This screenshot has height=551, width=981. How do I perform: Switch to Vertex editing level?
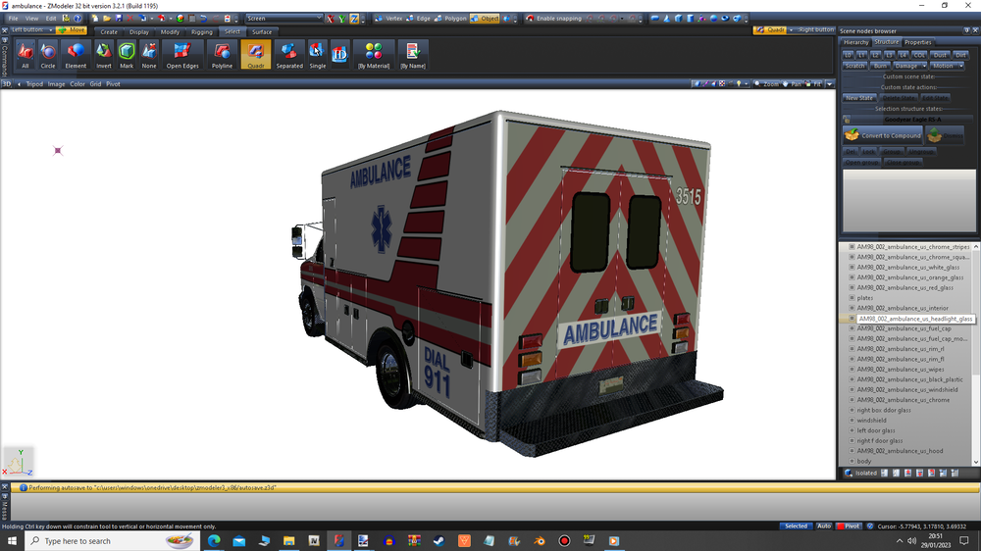[388, 18]
